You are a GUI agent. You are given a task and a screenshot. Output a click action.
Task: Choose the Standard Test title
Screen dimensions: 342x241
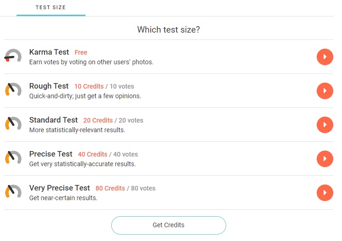pyautogui.click(x=53, y=120)
